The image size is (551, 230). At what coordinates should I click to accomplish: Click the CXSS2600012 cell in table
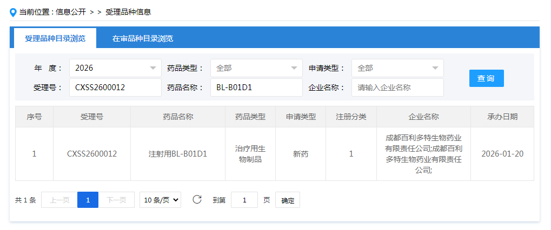click(92, 154)
